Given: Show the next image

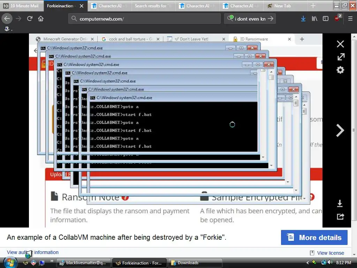Looking at the screenshot, I should (x=340, y=131).
